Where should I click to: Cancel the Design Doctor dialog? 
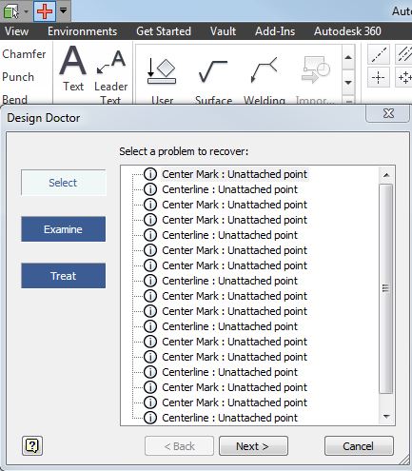[x=359, y=446]
